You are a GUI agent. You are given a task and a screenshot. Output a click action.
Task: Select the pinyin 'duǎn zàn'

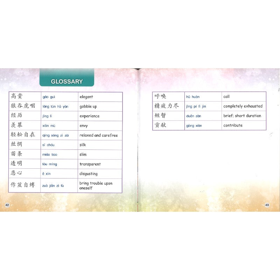(x=194, y=116)
